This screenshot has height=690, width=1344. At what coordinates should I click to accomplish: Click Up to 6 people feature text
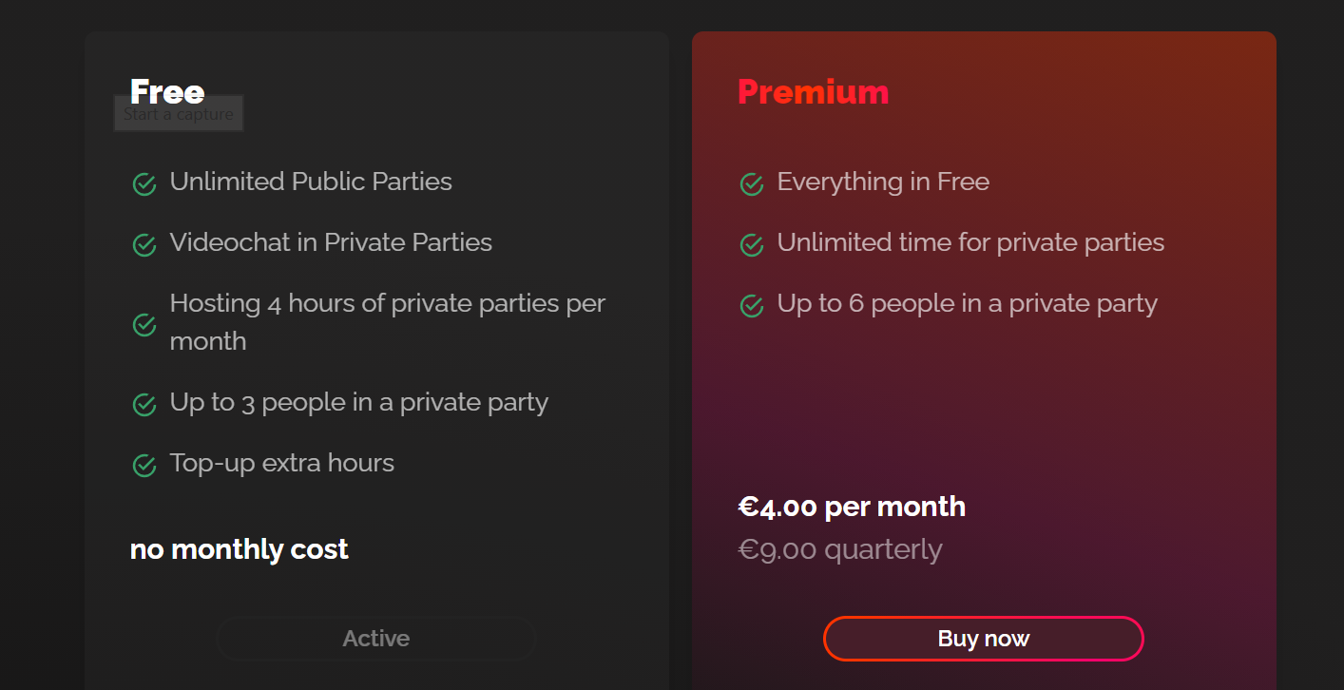pyautogui.click(x=967, y=303)
